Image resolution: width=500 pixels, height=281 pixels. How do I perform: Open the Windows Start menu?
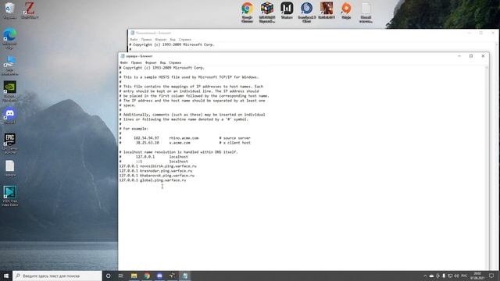[6, 276]
